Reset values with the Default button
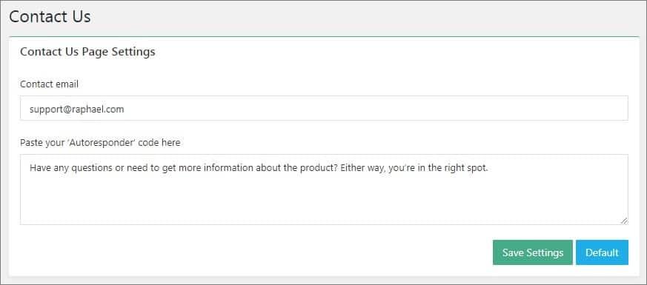Viewport: 647px width, 285px height. coord(602,252)
